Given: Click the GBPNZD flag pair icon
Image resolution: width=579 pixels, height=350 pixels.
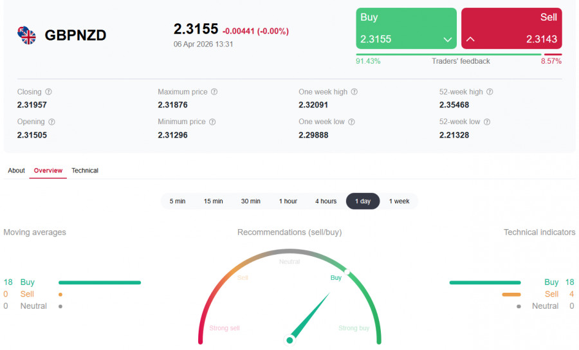Looking at the screenshot, I should tap(26, 35).
